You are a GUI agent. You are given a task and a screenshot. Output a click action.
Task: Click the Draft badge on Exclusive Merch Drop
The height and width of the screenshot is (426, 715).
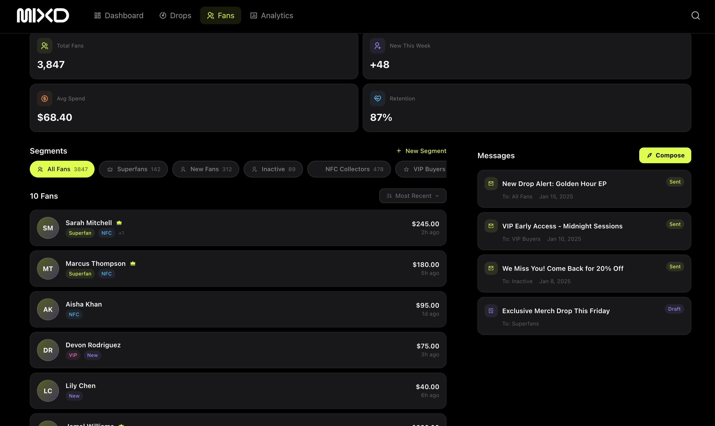point(674,309)
